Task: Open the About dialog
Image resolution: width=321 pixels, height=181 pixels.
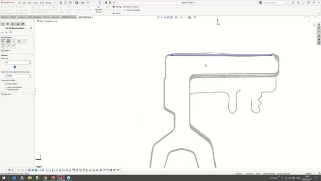Action: point(116,14)
